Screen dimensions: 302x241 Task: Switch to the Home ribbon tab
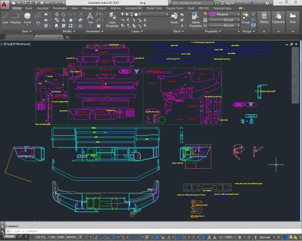16,8
